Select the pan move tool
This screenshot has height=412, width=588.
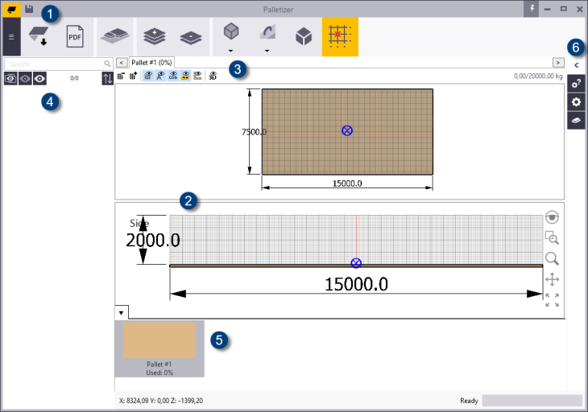pos(552,279)
